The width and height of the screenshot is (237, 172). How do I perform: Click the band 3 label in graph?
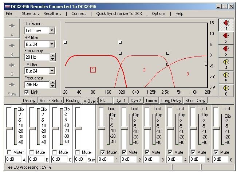coord(187,74)
